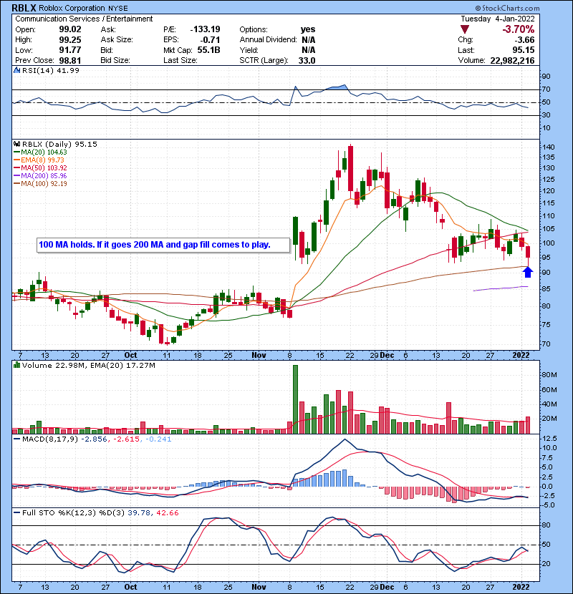Image resolution: width=573 pixels, height=594 pixels.
Task: Click the RBLX ticker symbol in the header
Action: [24, 8]
